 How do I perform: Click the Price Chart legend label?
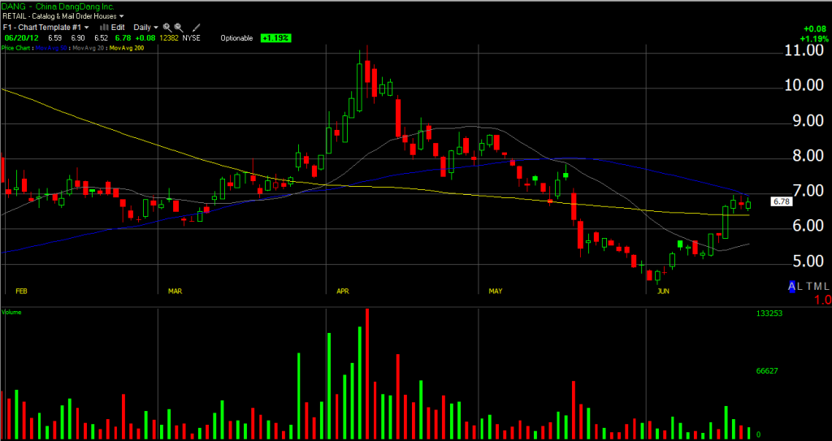pos(16,48)
